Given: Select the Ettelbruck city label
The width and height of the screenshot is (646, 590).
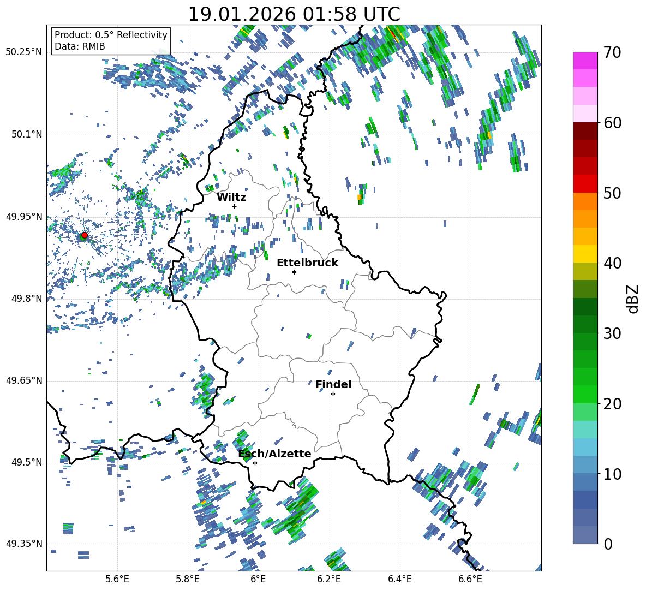Looking at the screenshot, I should tap(307, 263).
